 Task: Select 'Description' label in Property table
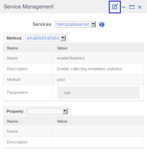(x=17, y=142)
